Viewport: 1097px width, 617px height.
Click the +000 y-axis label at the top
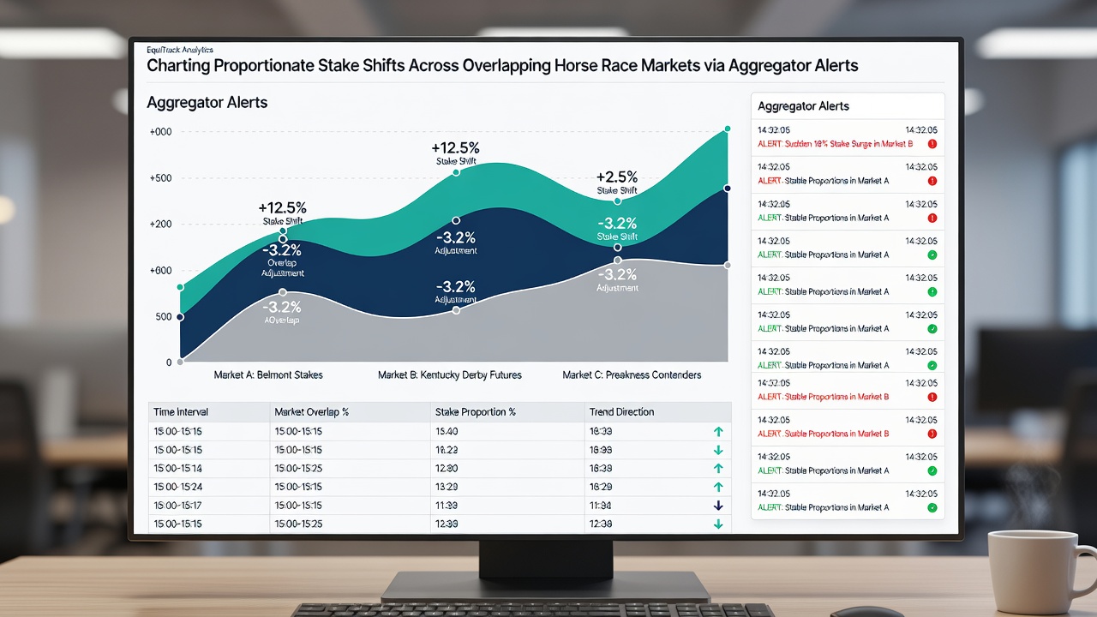coord(160,132)
